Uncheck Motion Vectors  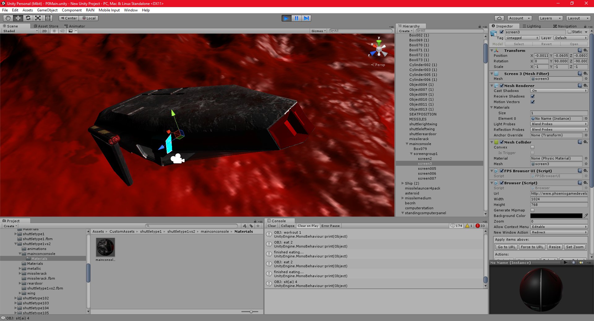tap(532, 102)
